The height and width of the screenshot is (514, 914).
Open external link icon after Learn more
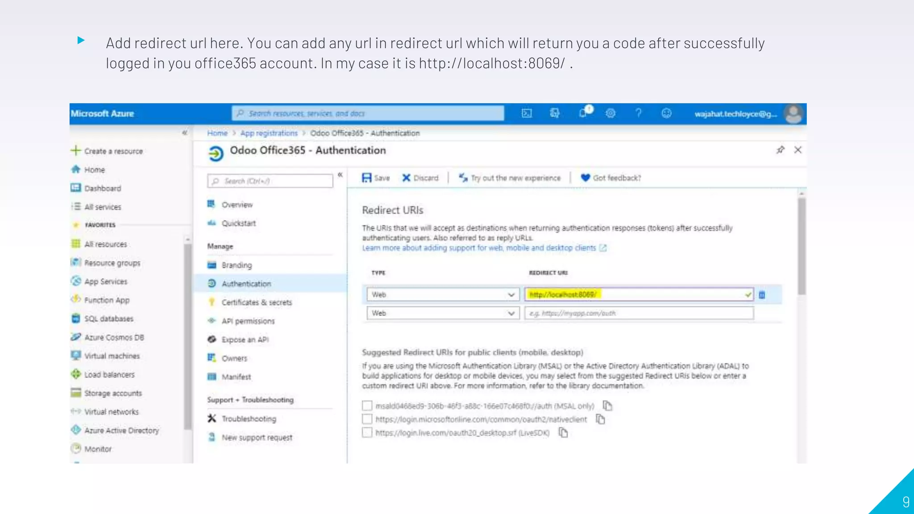[x=603, y=248]
